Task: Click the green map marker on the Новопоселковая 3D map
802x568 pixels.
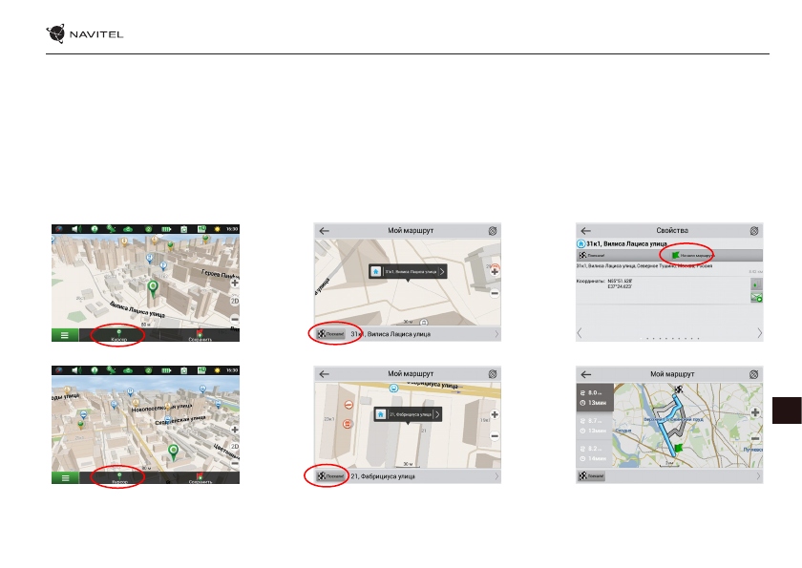Action: click(173, 451)
